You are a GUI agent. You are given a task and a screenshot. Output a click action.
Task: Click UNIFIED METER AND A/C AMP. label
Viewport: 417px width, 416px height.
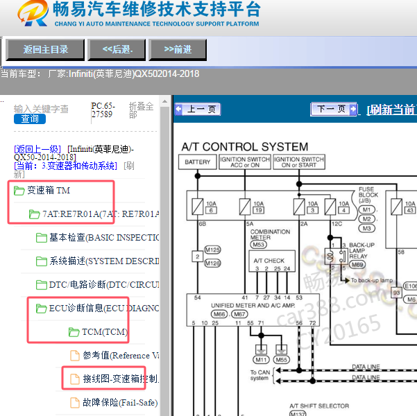click(x=253, y=306)
